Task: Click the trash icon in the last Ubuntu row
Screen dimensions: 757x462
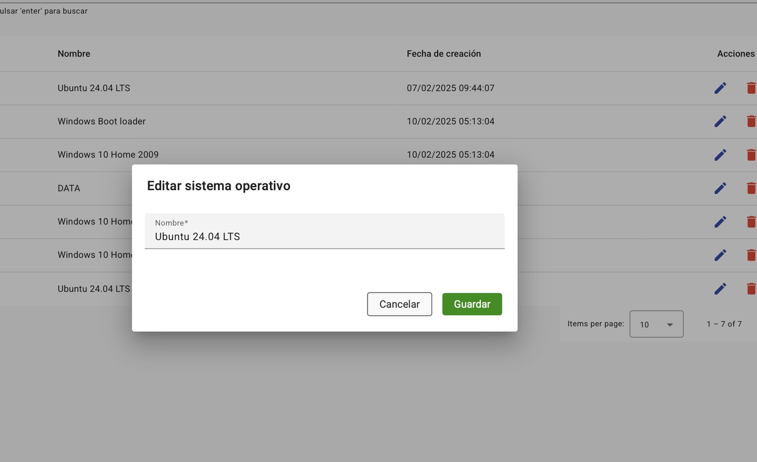Action: tap(750, 289)
